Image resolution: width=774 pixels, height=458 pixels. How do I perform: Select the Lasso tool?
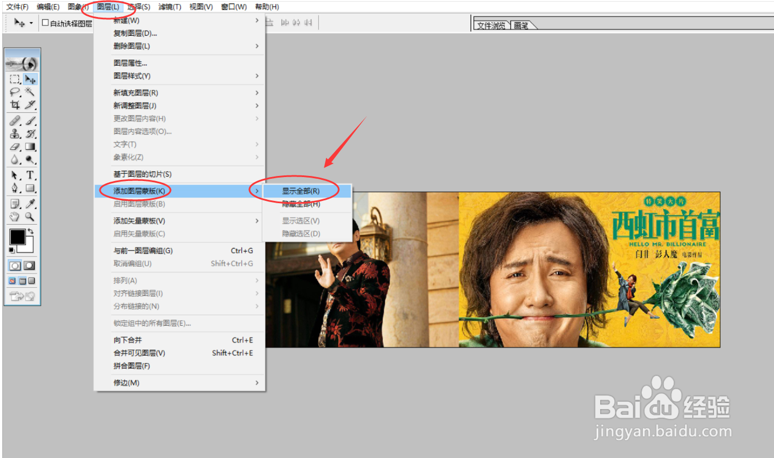(15, 92)
